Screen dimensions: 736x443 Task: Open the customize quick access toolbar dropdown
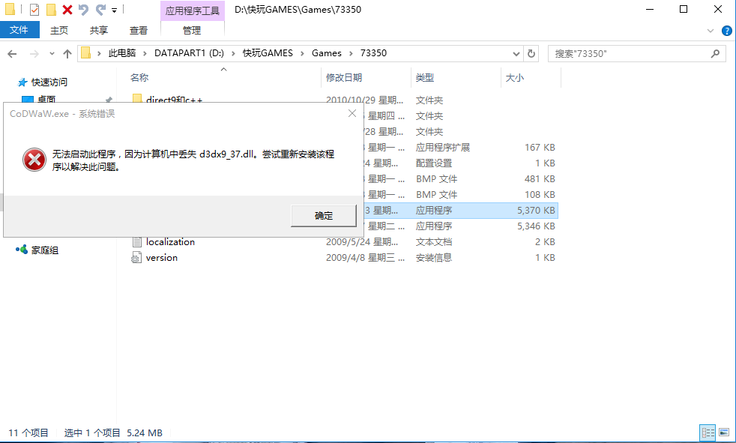(x=114, y=10)
